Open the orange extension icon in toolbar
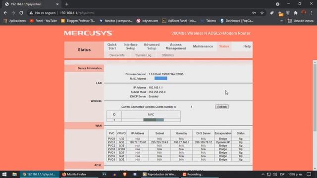The height and width of the screenshot is (178, 317). coord(281,13)
